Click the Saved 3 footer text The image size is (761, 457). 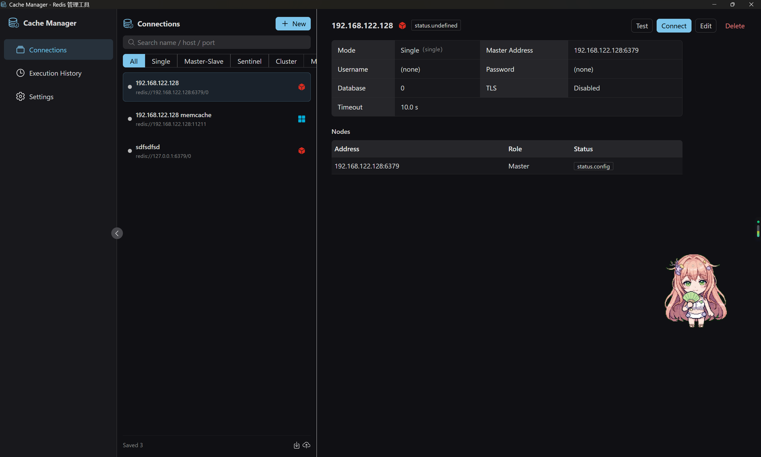coord(133,445)
